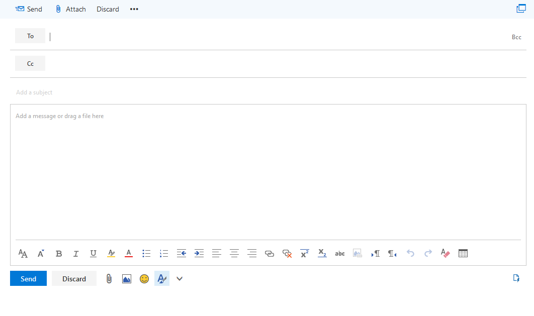Click Discard in the top command bar
Image resolution: width=534 pixels, height=316 pixels.
[x=108, y=9]
